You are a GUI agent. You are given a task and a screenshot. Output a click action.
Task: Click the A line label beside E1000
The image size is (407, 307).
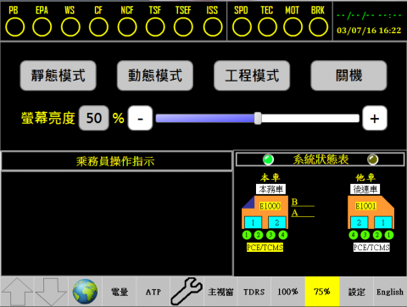click(294, 213)
